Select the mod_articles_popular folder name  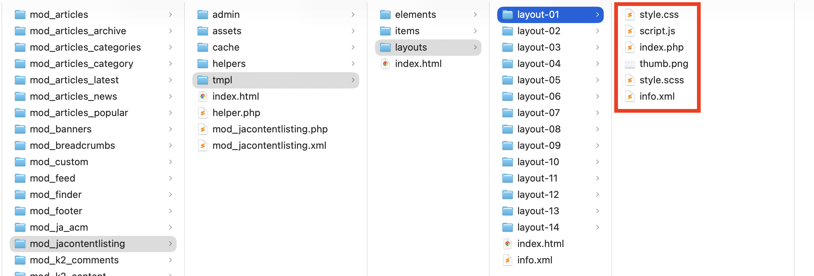(x=79, y=113)
